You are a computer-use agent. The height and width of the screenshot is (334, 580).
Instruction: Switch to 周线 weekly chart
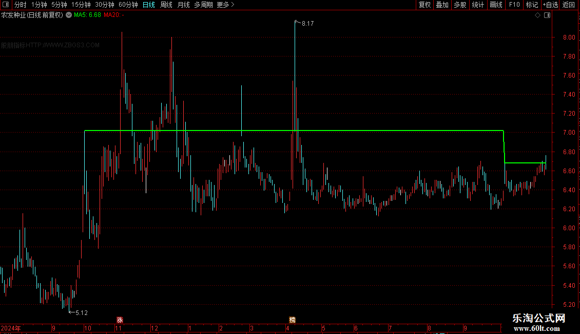[166, 5]
